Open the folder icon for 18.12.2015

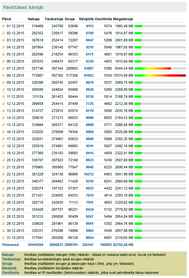[x=4, y=146]
